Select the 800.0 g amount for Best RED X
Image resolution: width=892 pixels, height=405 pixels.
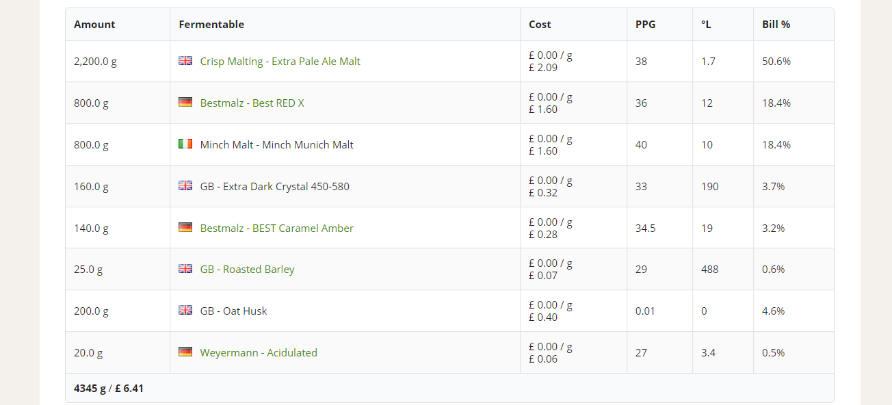(91, 103)
